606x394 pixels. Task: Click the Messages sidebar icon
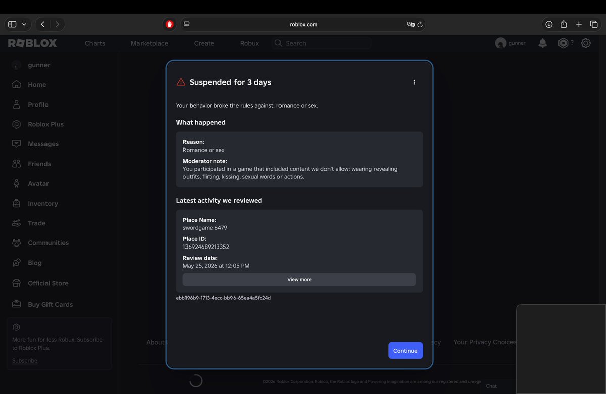click(16, 143)
